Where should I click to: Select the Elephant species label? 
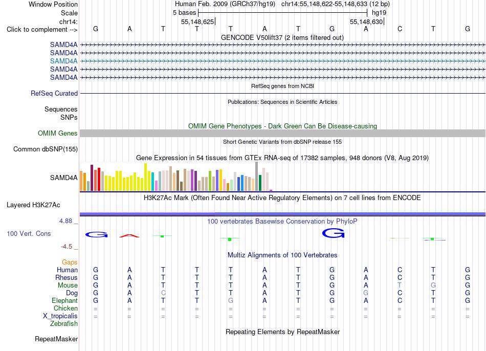tap(64, 301)
